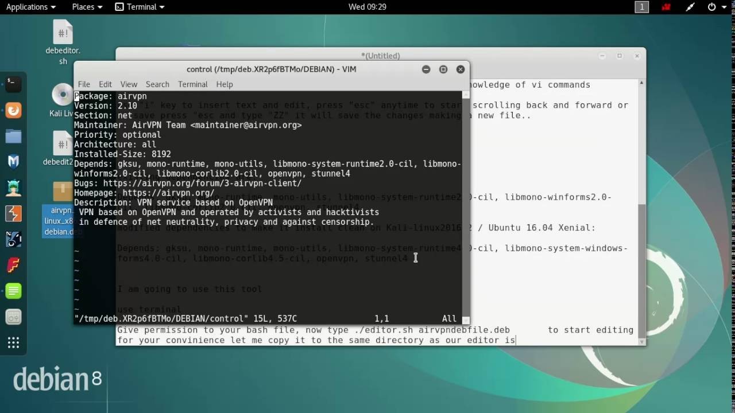Close the VIM terminal window
This screenshot has height=413, width=735.
461,69
